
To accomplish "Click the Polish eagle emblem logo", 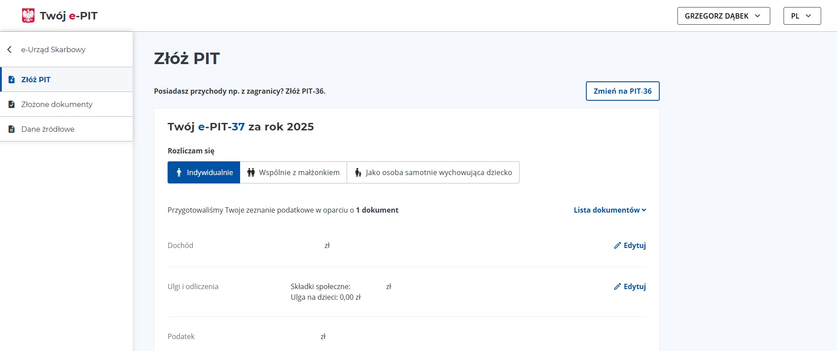I will pos(28,16).
